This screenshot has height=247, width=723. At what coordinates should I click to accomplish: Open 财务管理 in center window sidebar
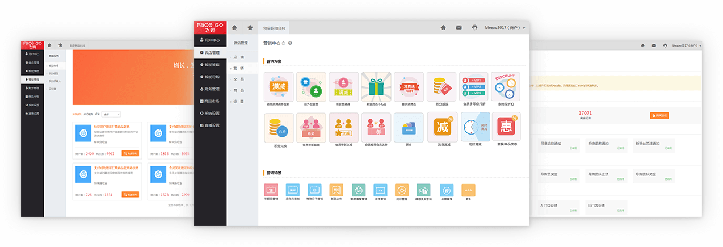[x=211, y=89]
